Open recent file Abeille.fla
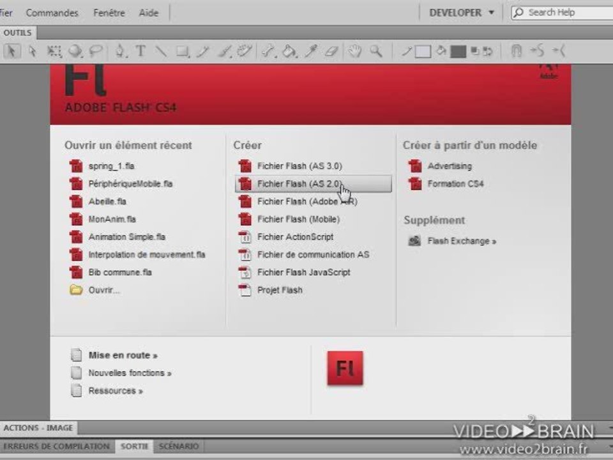 (98, 201)
